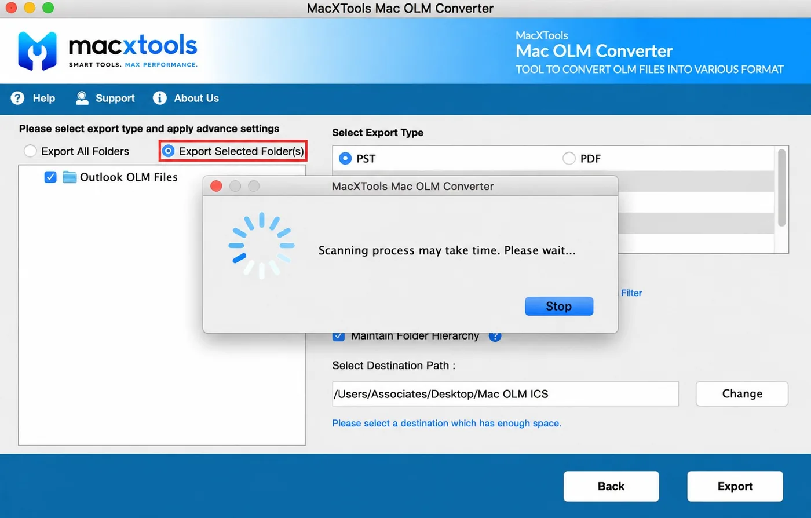Image resolution: width=811 pixels, height=518 pixels.
Task: Select the Export Selected Folder(s) radio button
Action: coord(168,151)
